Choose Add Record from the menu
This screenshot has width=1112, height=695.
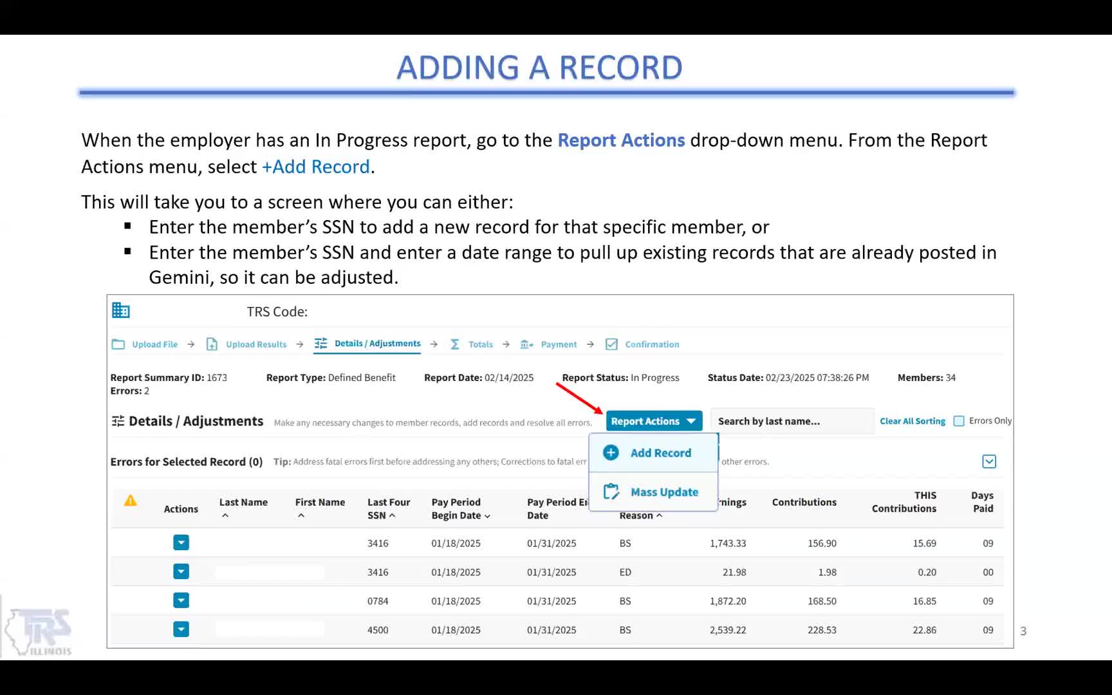(x=653, y=452)
